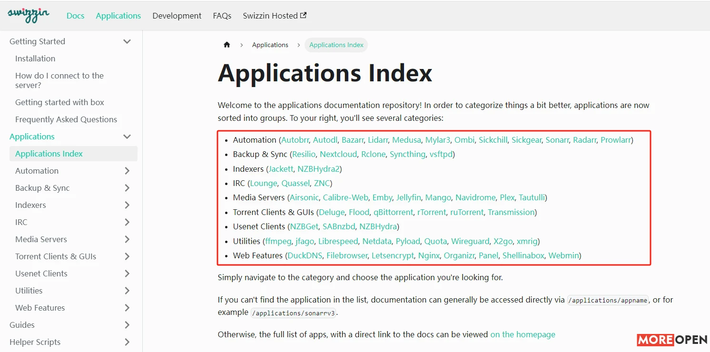Open the Organizr link

(x=459, y=255)
